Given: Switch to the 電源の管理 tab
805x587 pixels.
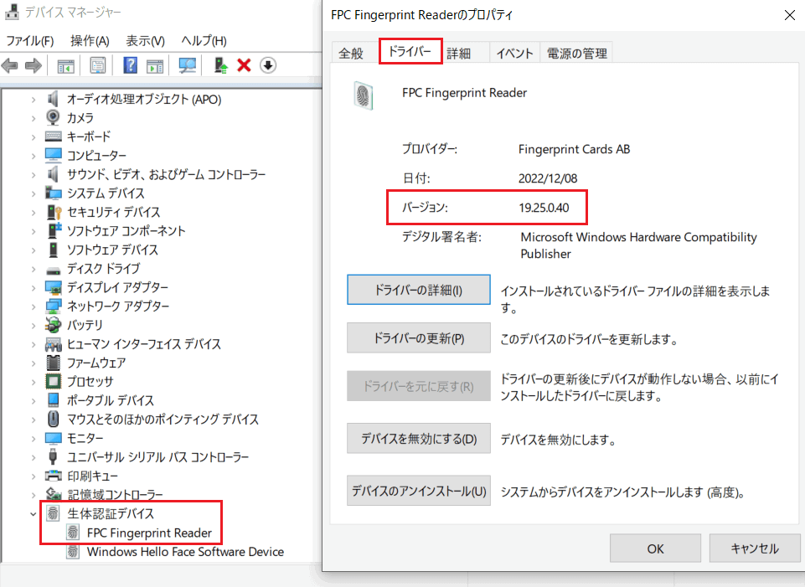Looking at the screenshot, I should click(x=576, y=54).
